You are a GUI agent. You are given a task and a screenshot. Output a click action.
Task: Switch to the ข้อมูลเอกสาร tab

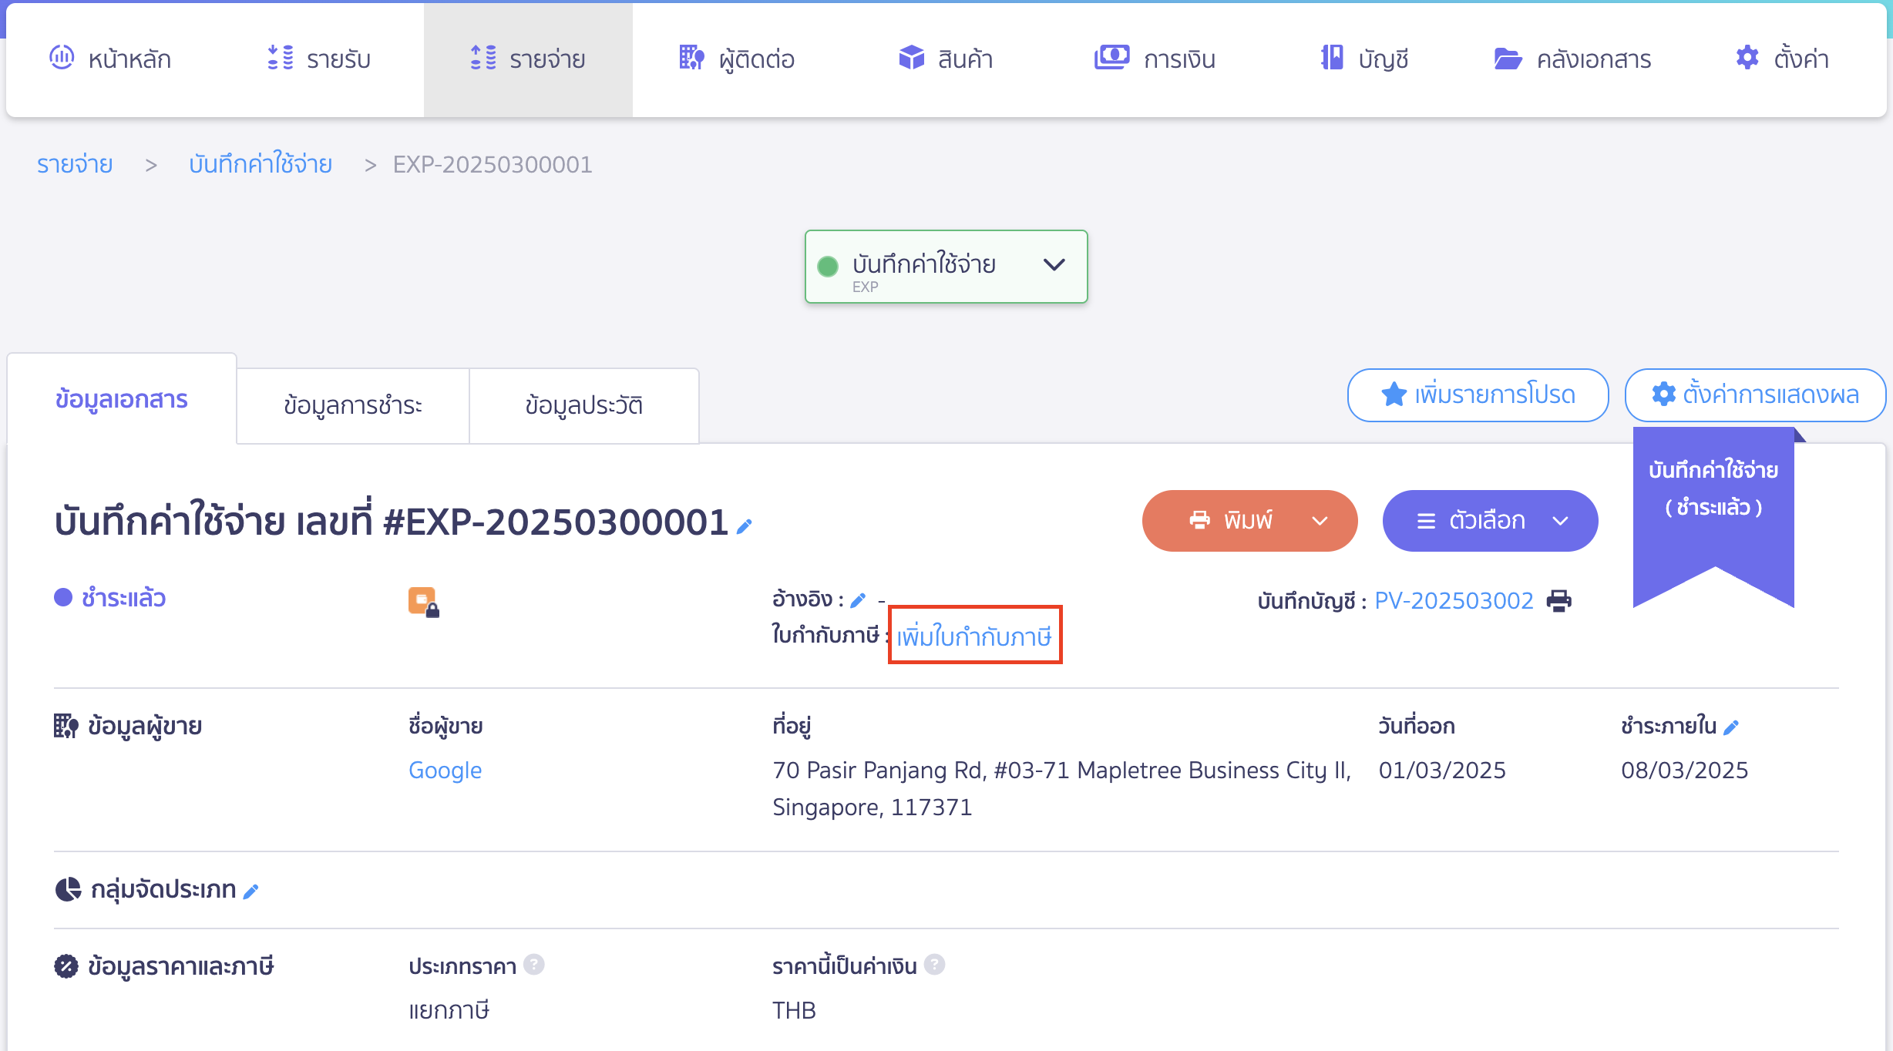point(122,399)
